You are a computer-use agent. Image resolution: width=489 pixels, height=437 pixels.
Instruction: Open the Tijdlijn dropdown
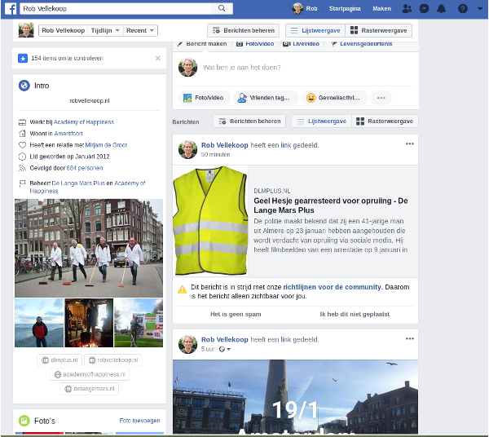point(105,30)
